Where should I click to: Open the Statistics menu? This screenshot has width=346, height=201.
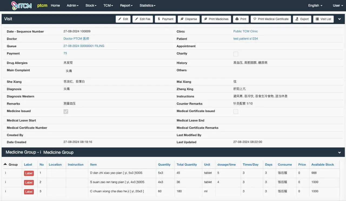(x=147, y=5)
